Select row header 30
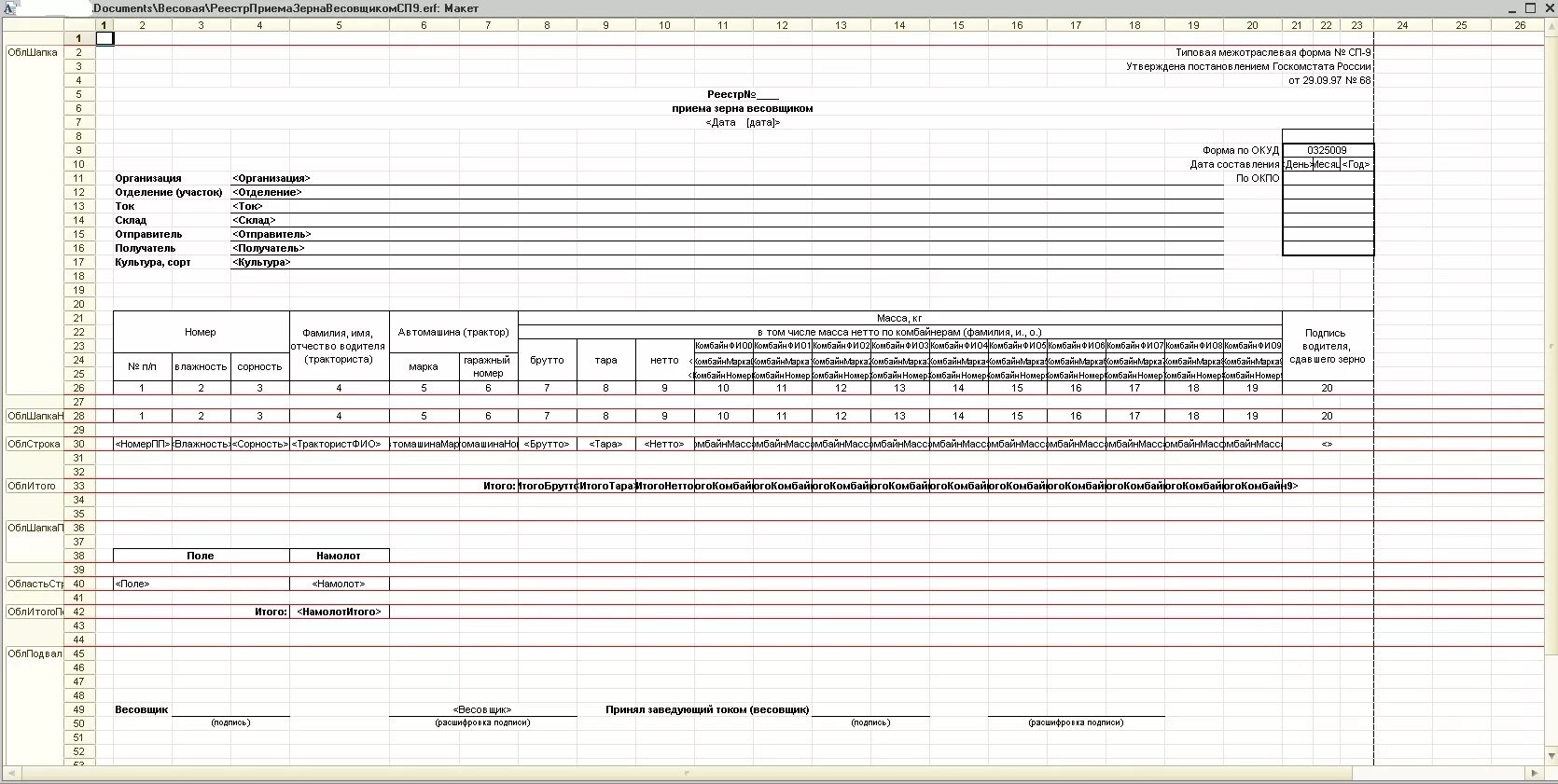 (79, 444)
